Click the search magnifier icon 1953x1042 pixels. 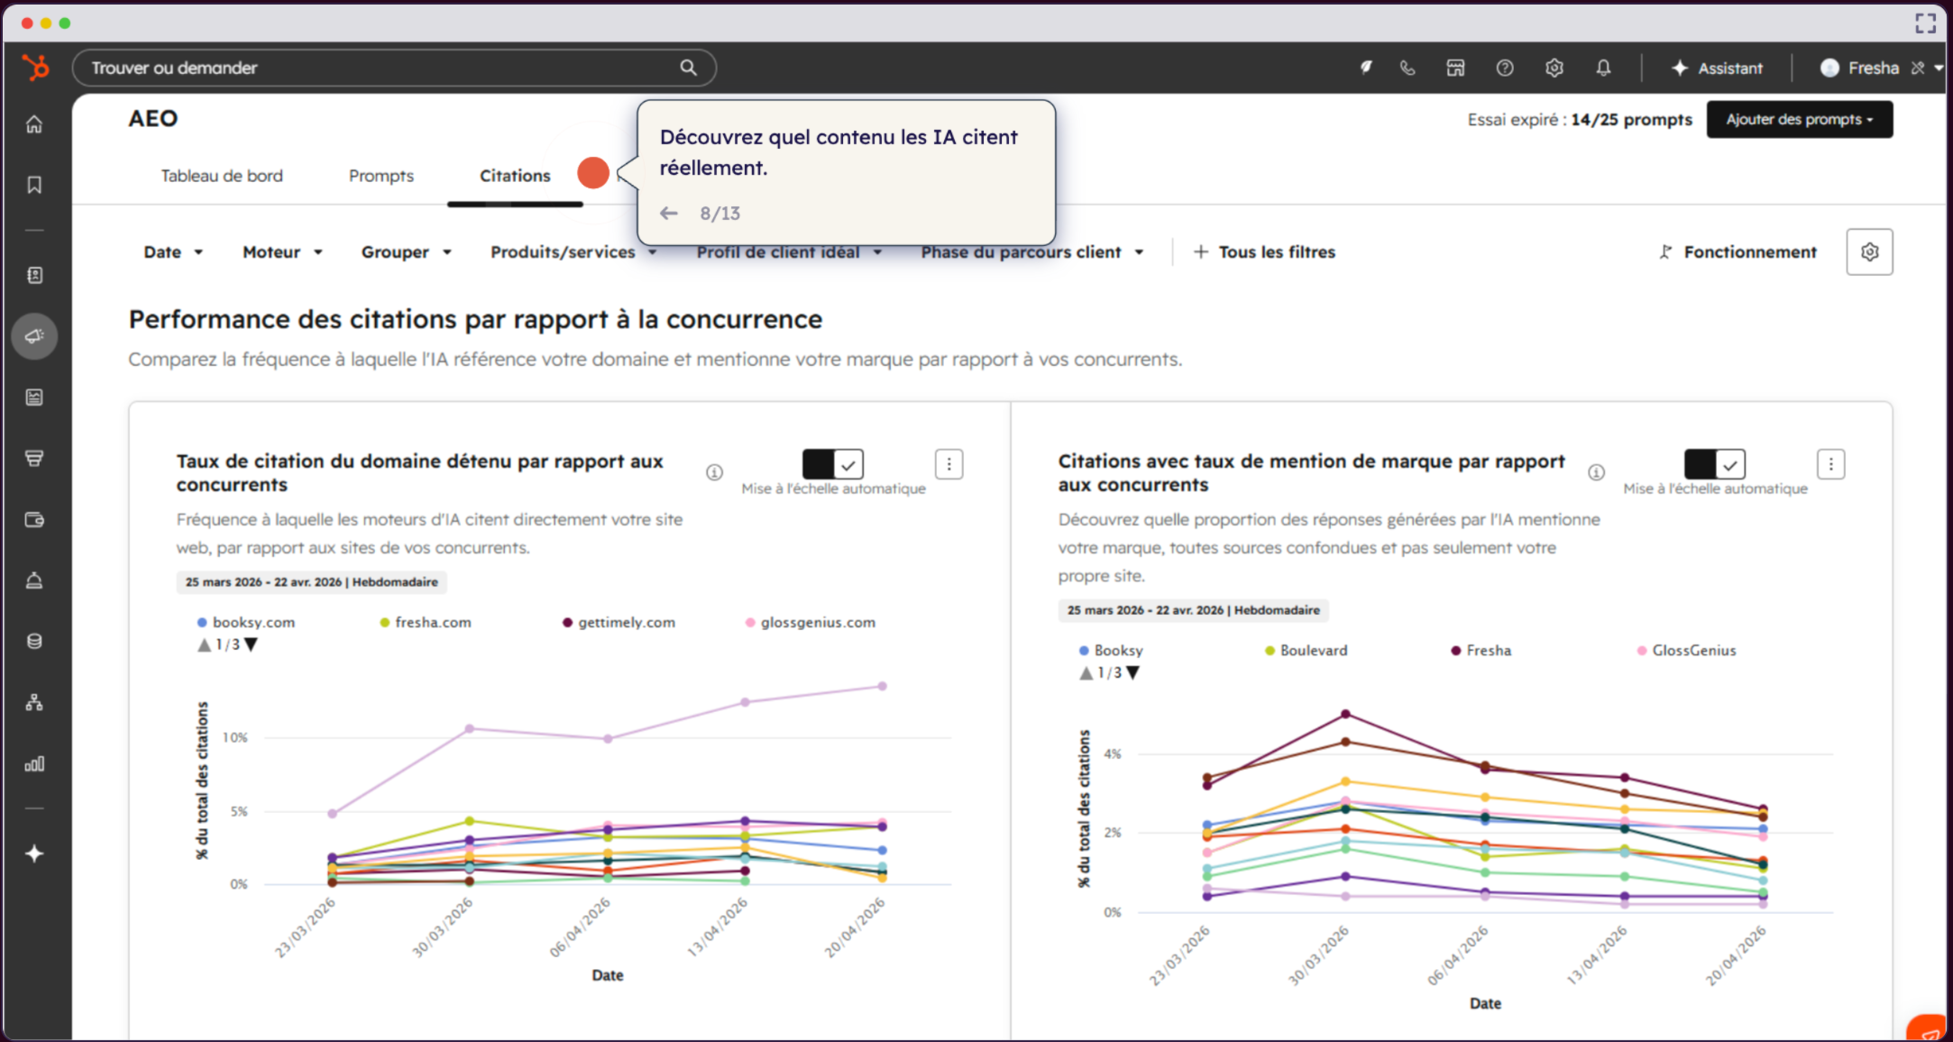688,68
